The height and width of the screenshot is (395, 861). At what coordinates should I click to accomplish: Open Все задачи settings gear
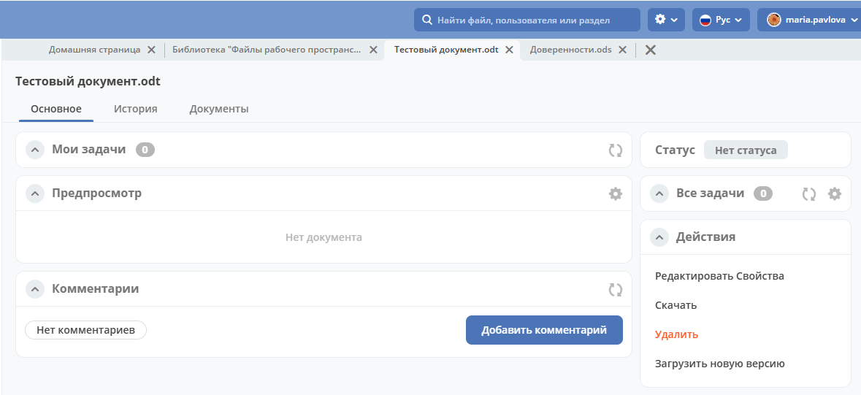coord(835,194)
